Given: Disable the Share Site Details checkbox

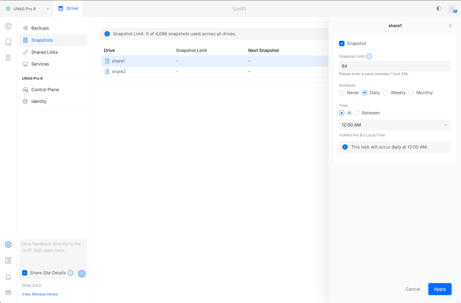Looking at the screenshot, I should click(25, 273).
